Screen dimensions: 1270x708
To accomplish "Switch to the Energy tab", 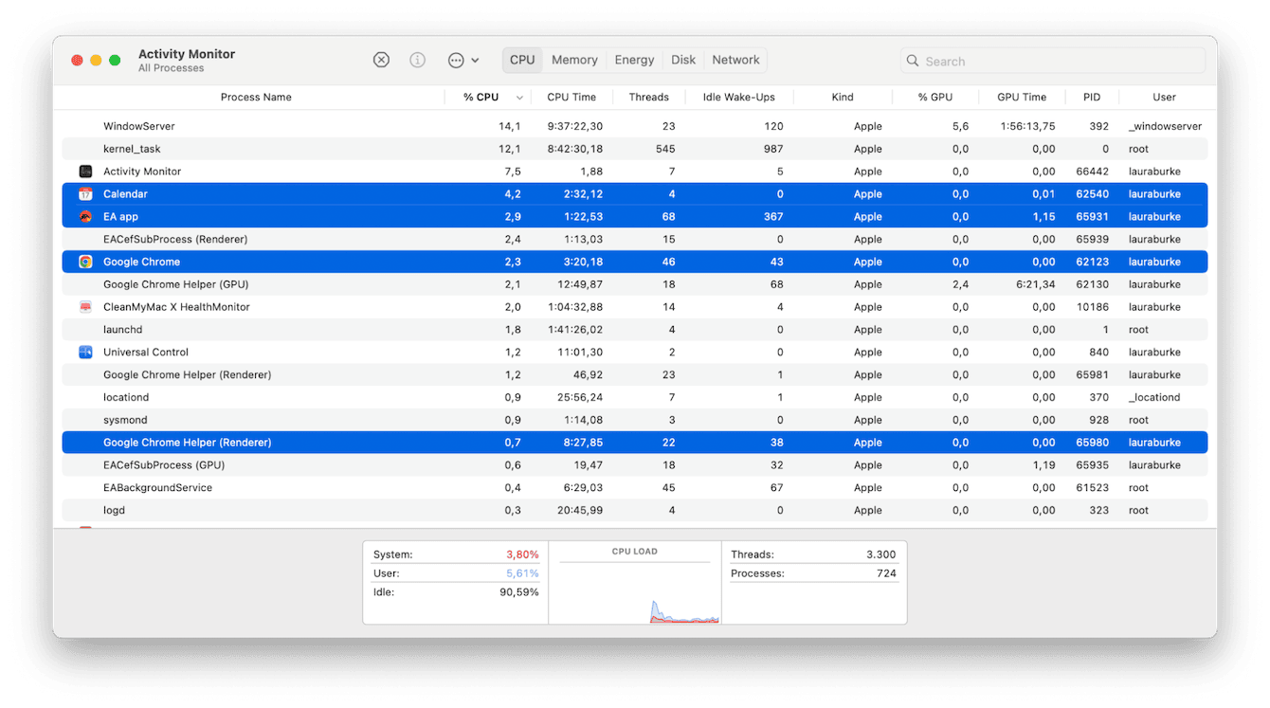I will (x=634, y=60).
